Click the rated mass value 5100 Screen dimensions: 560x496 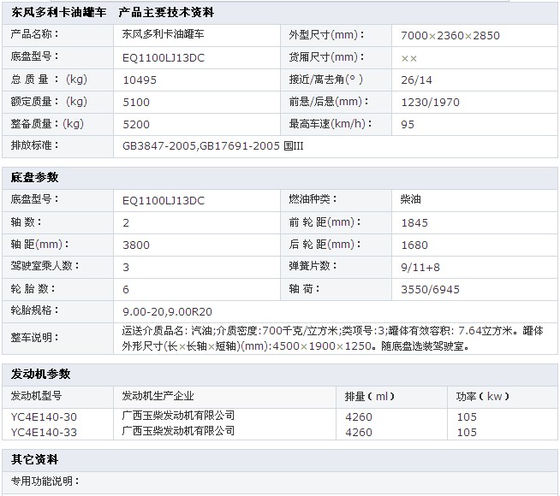[x=136, y=102]
